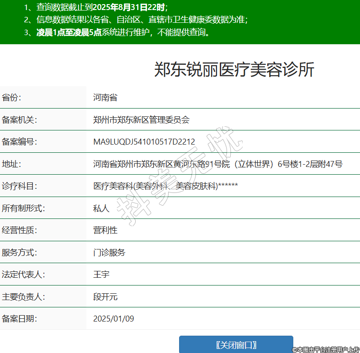The image size is (360, 353).
Task: Click the ownership value 私人
Action: (101, 208)
